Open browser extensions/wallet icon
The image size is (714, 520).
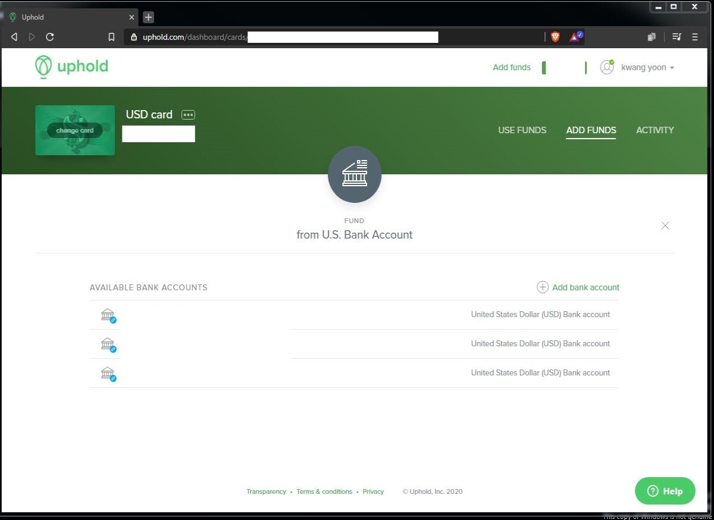[x=652, y=37]
